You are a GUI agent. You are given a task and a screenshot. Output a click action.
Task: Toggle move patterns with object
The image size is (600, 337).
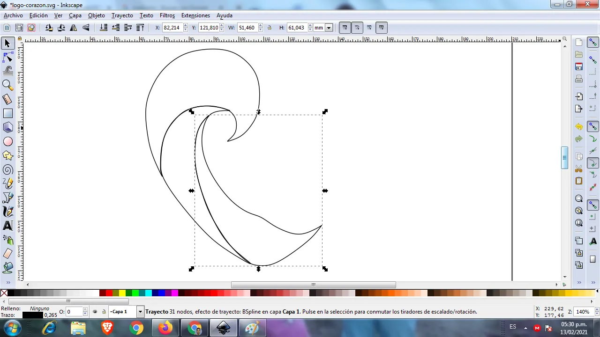(x=381, y=28)
